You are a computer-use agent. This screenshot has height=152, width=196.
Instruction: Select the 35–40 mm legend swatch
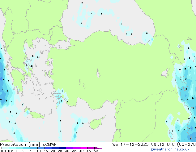tap(76, 148)
